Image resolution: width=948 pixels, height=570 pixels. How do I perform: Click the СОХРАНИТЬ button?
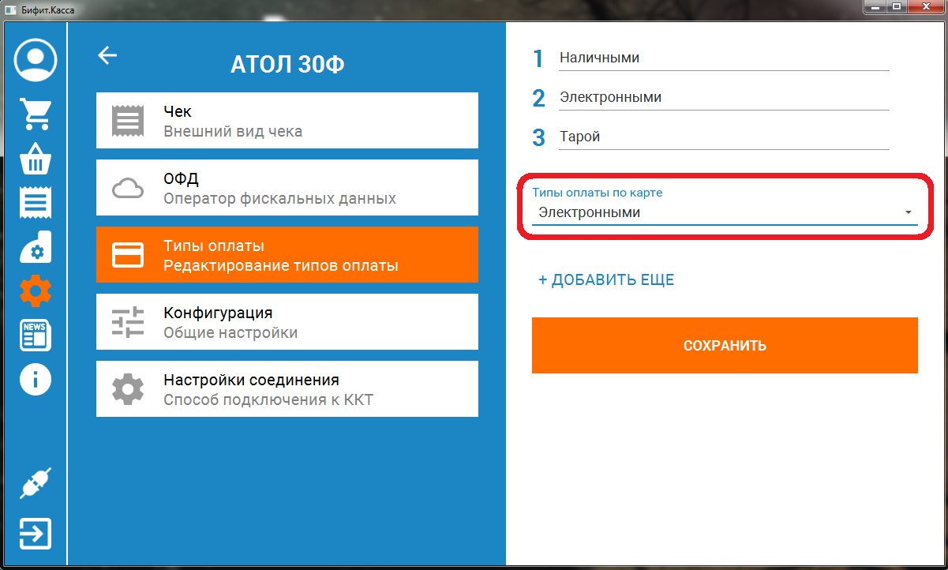(725, 346)
